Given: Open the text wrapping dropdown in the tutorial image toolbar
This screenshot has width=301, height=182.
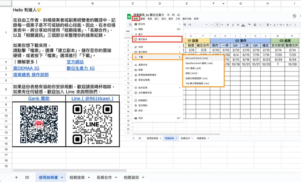Looking at the screenshot, I should (x=282, y=25).
